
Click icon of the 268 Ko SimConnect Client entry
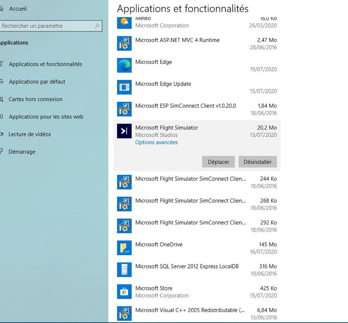[x=124, y=204]
